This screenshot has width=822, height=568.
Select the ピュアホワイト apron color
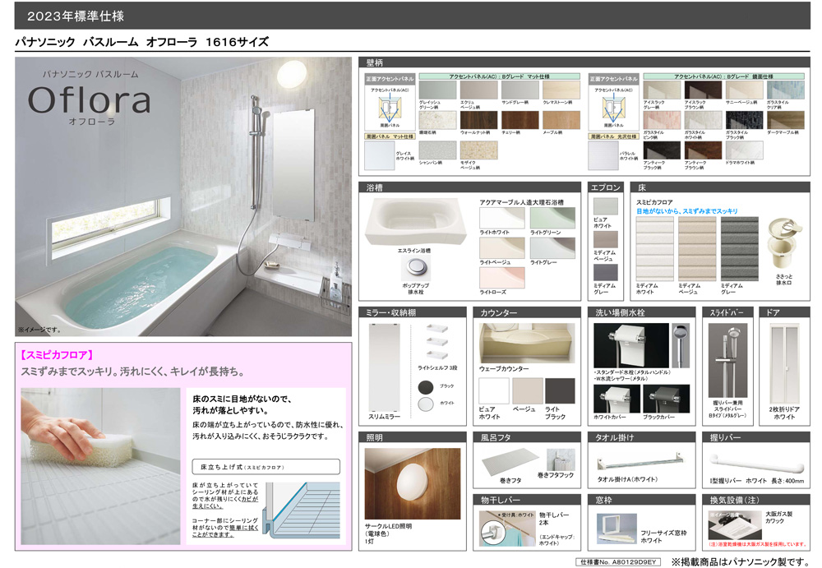click(x=606, y=206)
